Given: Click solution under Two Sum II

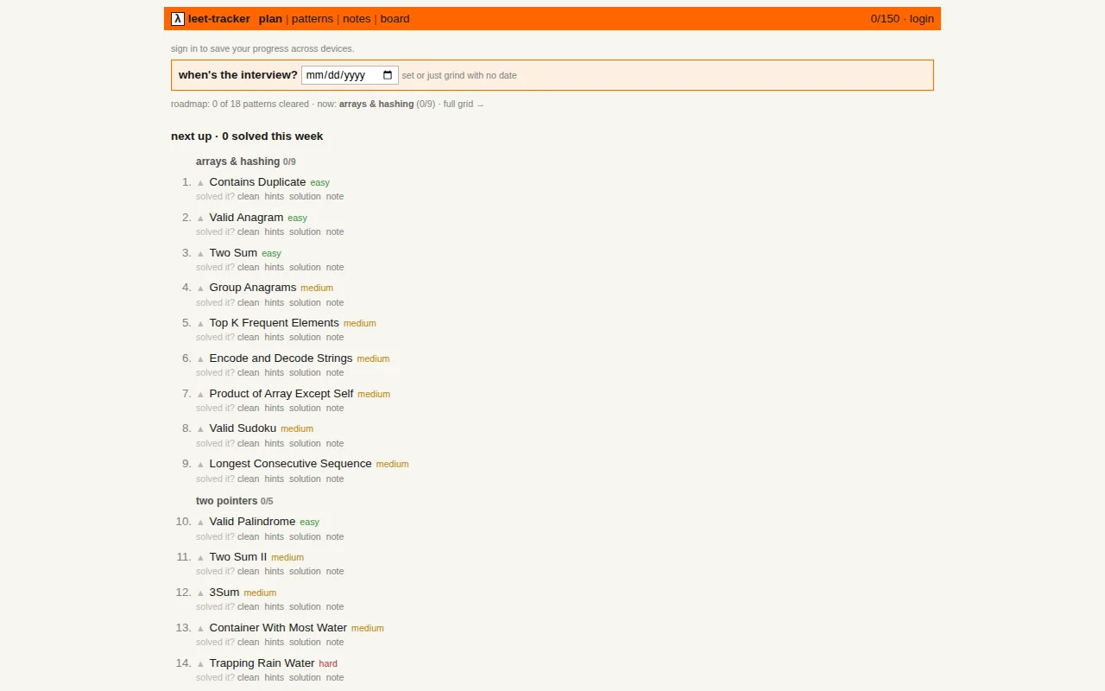Looking at the screenshot, I should pyautogui.click(x=305, y=572).
